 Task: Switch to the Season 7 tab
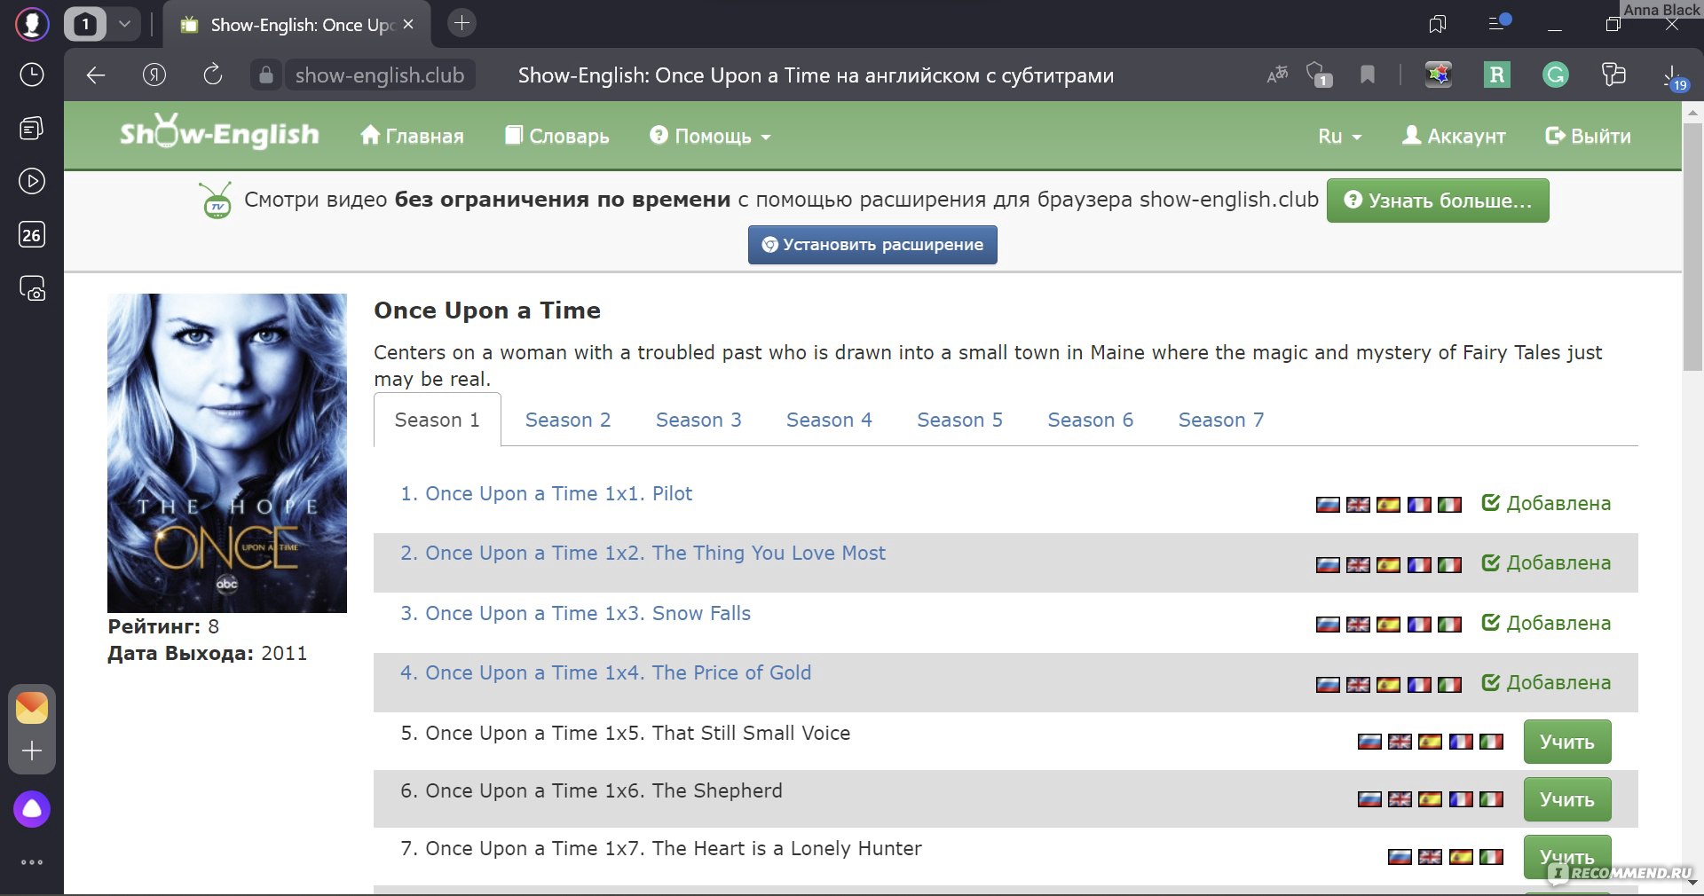(x=1221, y=420)
